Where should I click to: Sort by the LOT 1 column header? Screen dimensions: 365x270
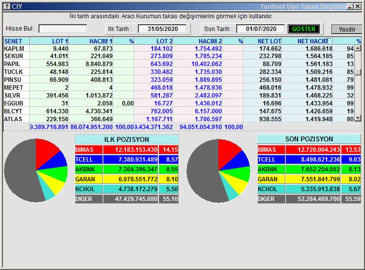49,41
